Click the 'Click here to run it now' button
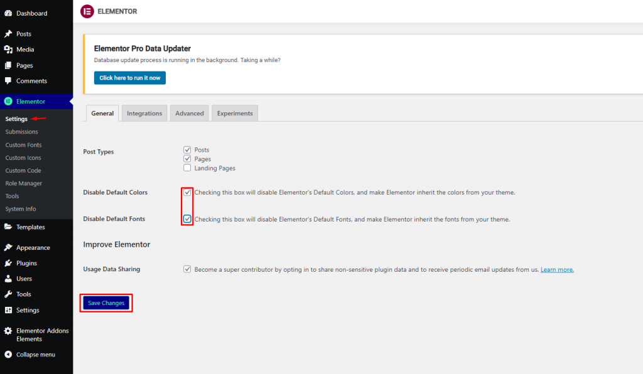This screenshot has width=643, height=374. pos(130,78)
